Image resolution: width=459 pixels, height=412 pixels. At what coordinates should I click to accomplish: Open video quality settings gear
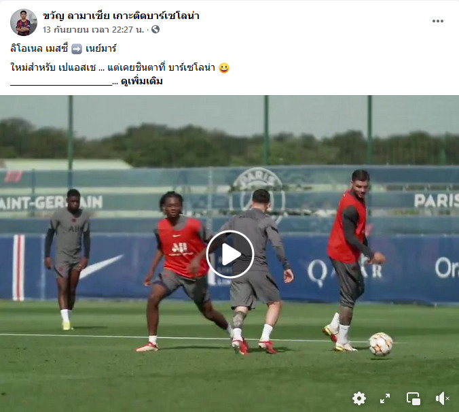[x=359, y=398]
